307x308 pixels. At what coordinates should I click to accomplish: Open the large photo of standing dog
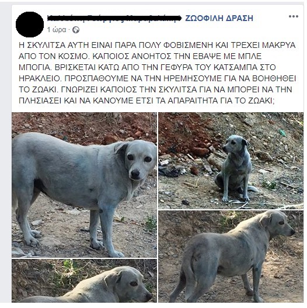85,185
